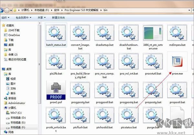Click the dcadsetup.bat gear icon
The height and width of the screenshot is (135, 194).
point(104,33)
